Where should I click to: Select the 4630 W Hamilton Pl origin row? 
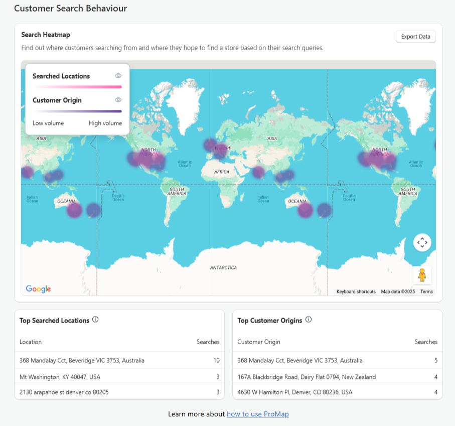tap(337, 392)
